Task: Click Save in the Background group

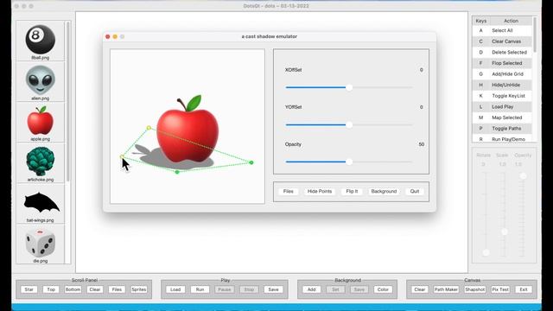Action: pos(359,289)
